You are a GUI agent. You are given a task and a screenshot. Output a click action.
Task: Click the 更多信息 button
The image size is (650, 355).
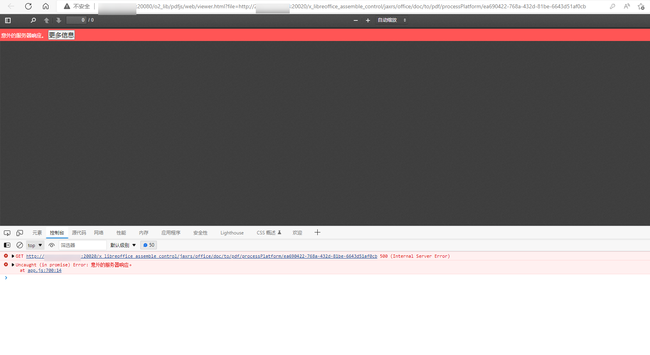(x=61, y=35)
